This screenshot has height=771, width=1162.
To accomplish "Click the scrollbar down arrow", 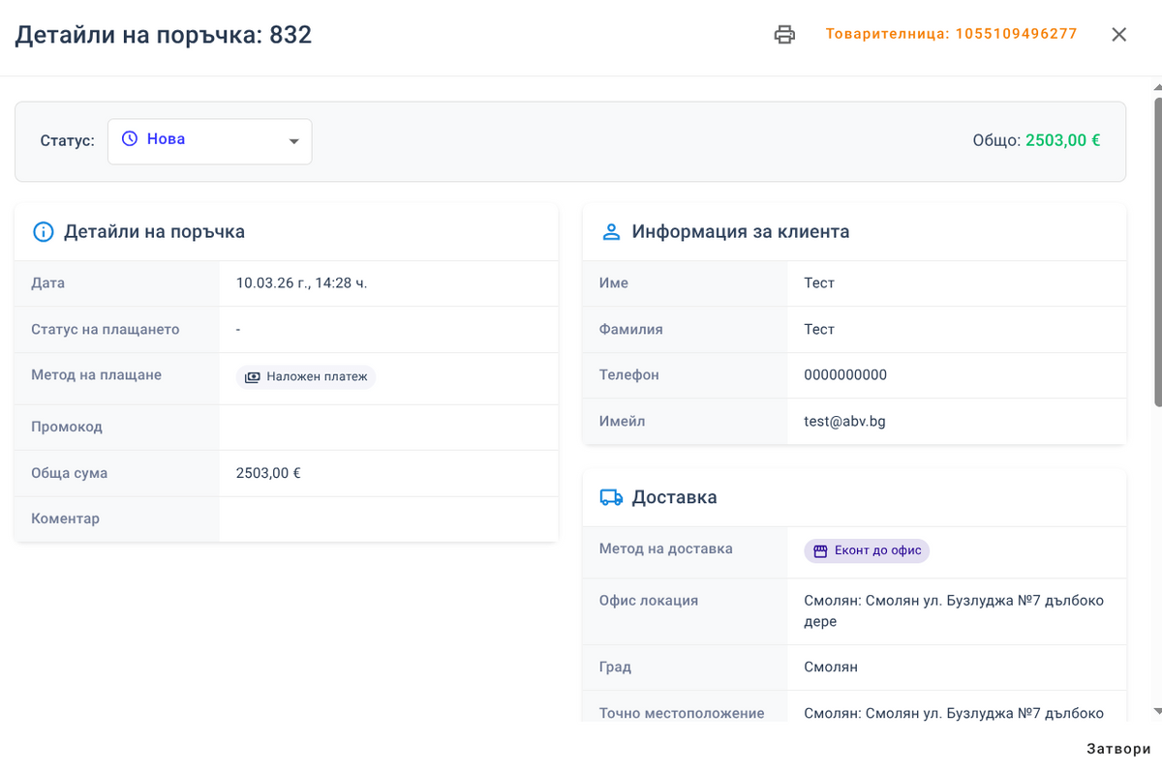I will click(x=1157, y=711).
